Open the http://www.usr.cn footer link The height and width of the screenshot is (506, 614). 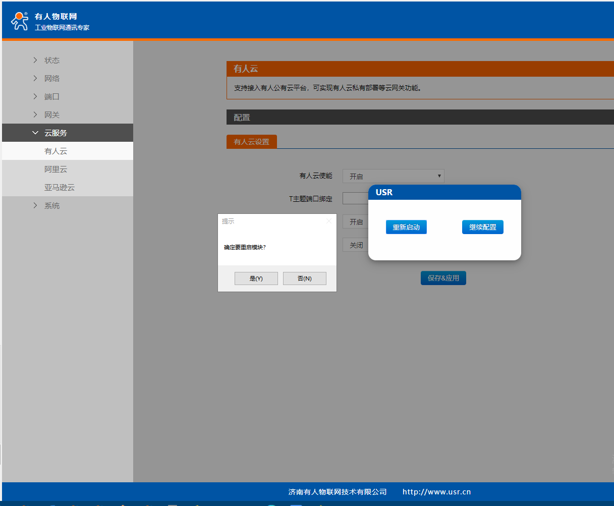click(x=436, y=492)
